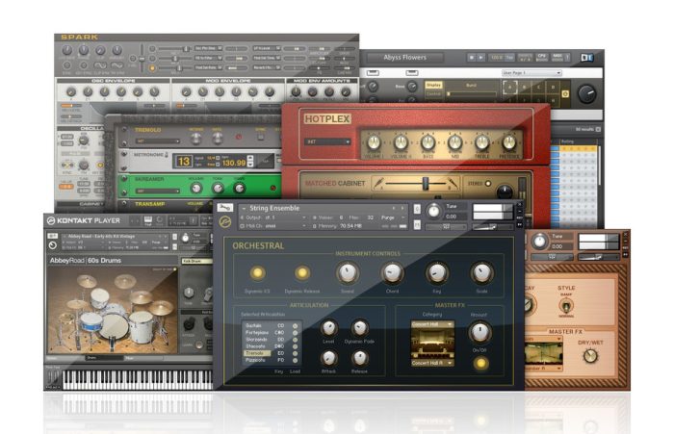This screenshot has height=434, width=674.
Task: Click the left microphone A icon on Matched Cabinet
Action: pos(378,184)
